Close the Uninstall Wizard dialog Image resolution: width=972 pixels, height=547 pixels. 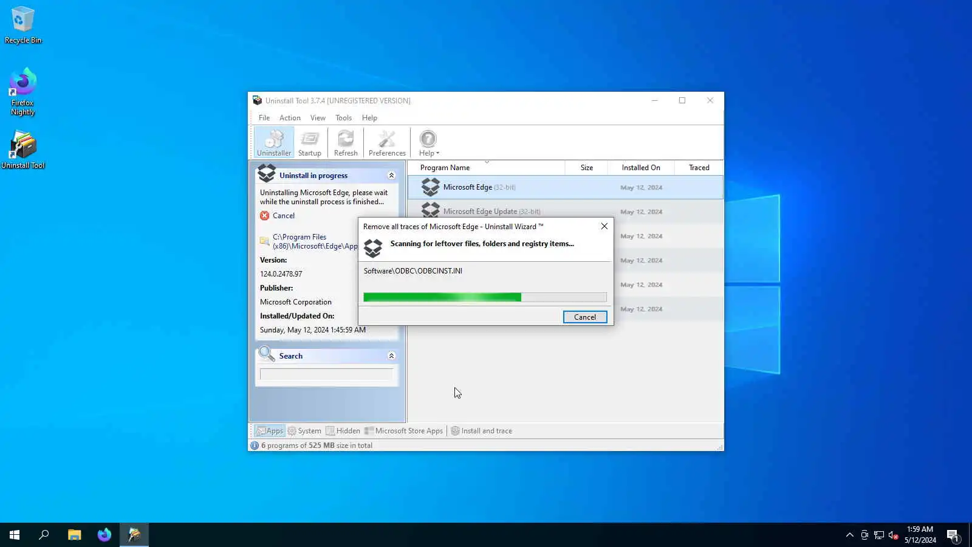pyautogui.click(x=604, y=226)
